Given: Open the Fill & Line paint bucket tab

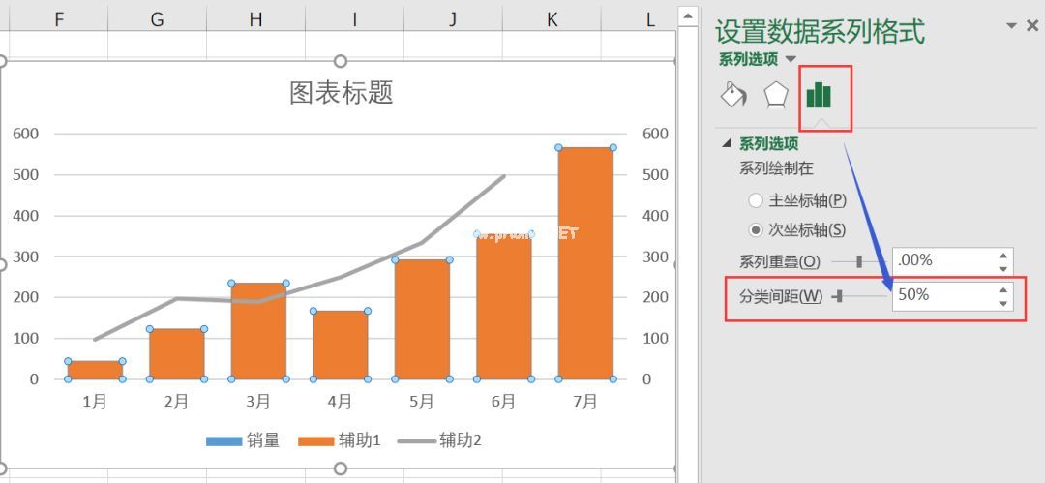Looking at the screenshot, I should [734, 95].
